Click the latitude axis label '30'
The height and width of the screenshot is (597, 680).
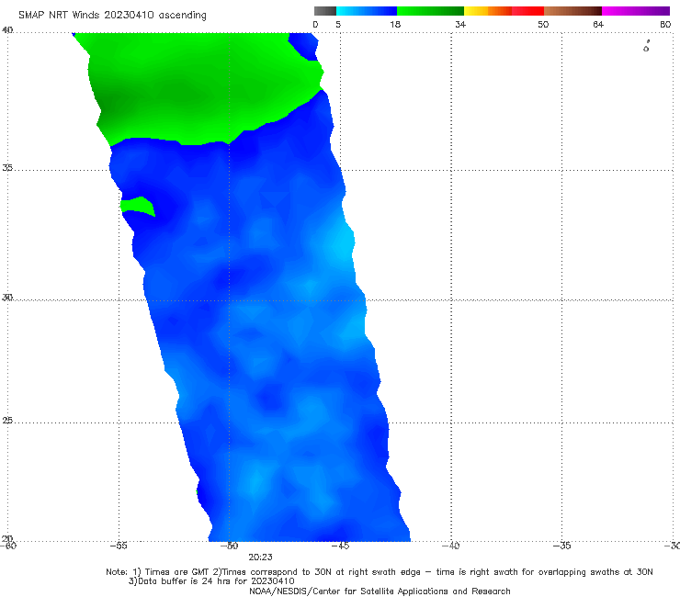click(7, 298)
